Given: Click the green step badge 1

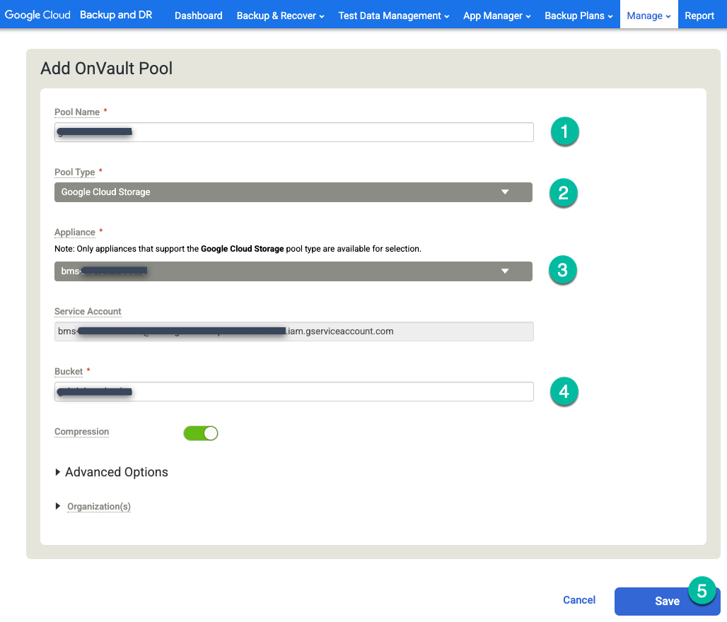Looking at the screenshot, I should click(564, 131).
